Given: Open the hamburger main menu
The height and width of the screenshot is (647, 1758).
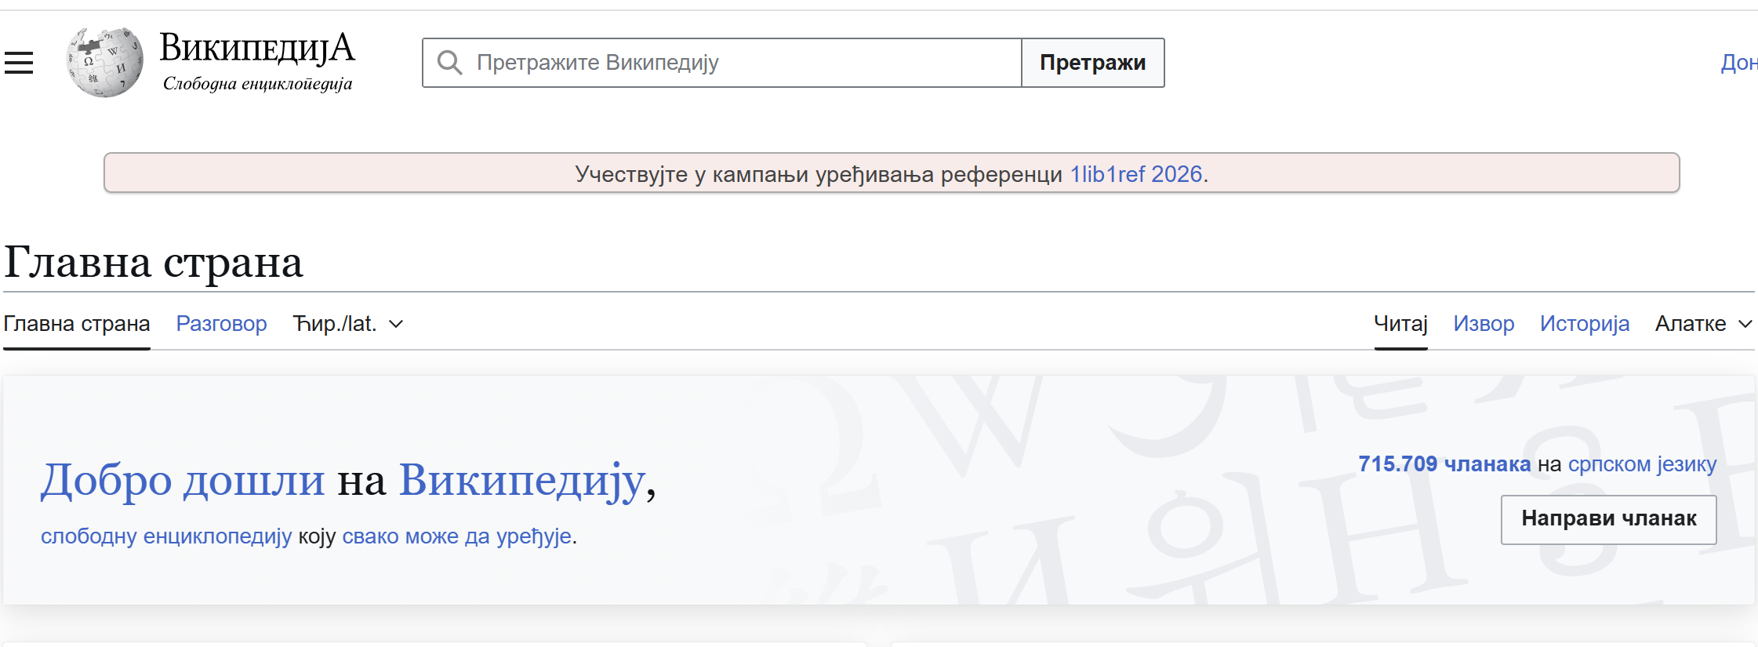Looking at the screenshot, I should click(x=19, y=63).
